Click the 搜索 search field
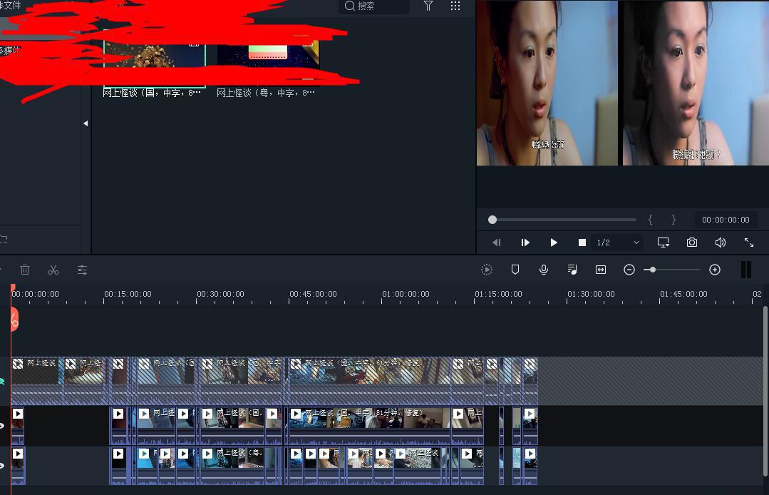This screenshot has width=769, height=495. (373, 6)
